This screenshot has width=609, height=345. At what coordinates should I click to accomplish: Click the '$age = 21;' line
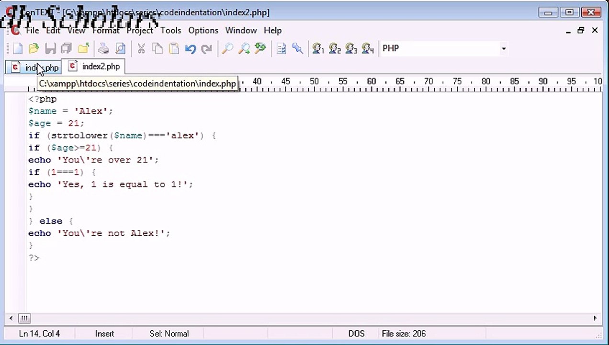[x=56, y=124]
